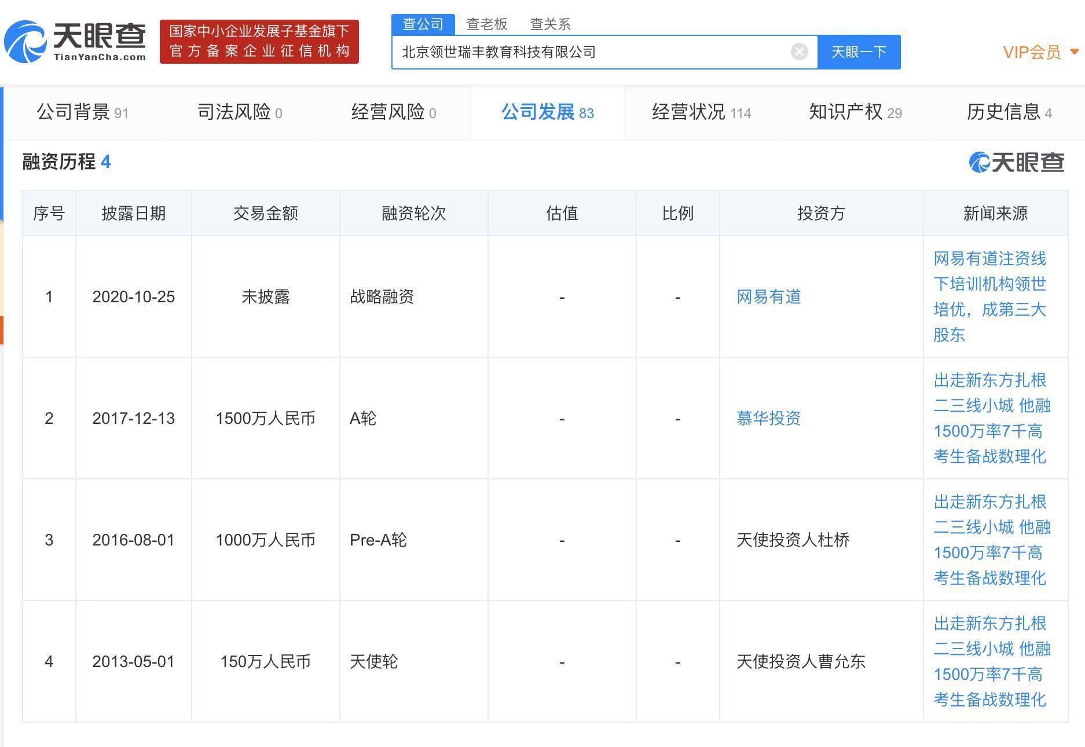Open investor link 慕华投资
This screenshot has width=1085, height=747.
coord(769,419)
